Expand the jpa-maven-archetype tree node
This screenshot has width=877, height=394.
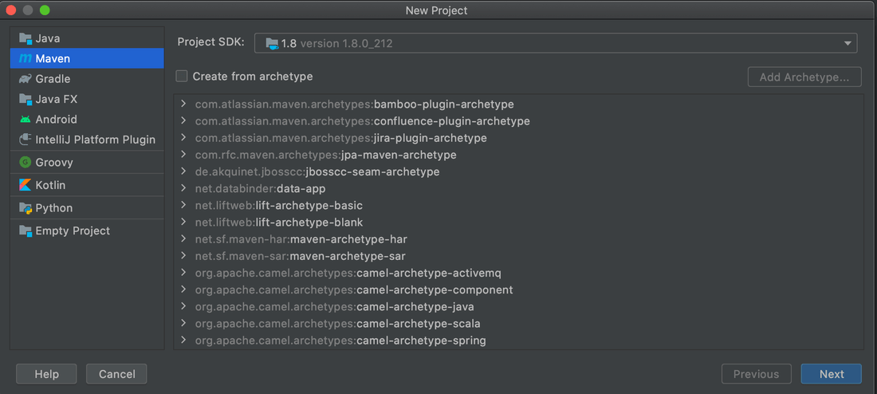[x=183, y=155]
